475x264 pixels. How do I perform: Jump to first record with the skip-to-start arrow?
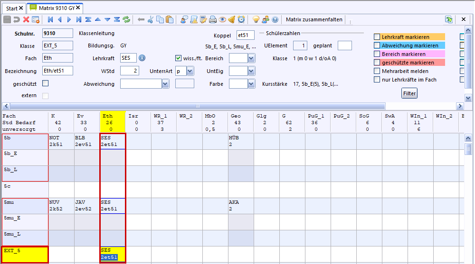(50, 19)
